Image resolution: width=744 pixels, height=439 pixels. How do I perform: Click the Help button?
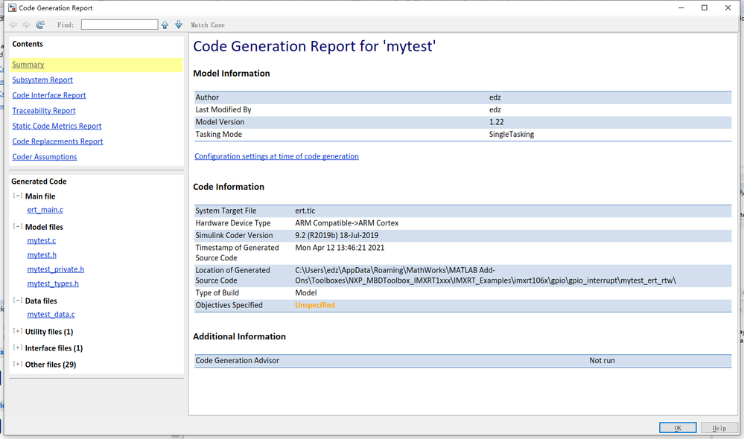[719, 428]
